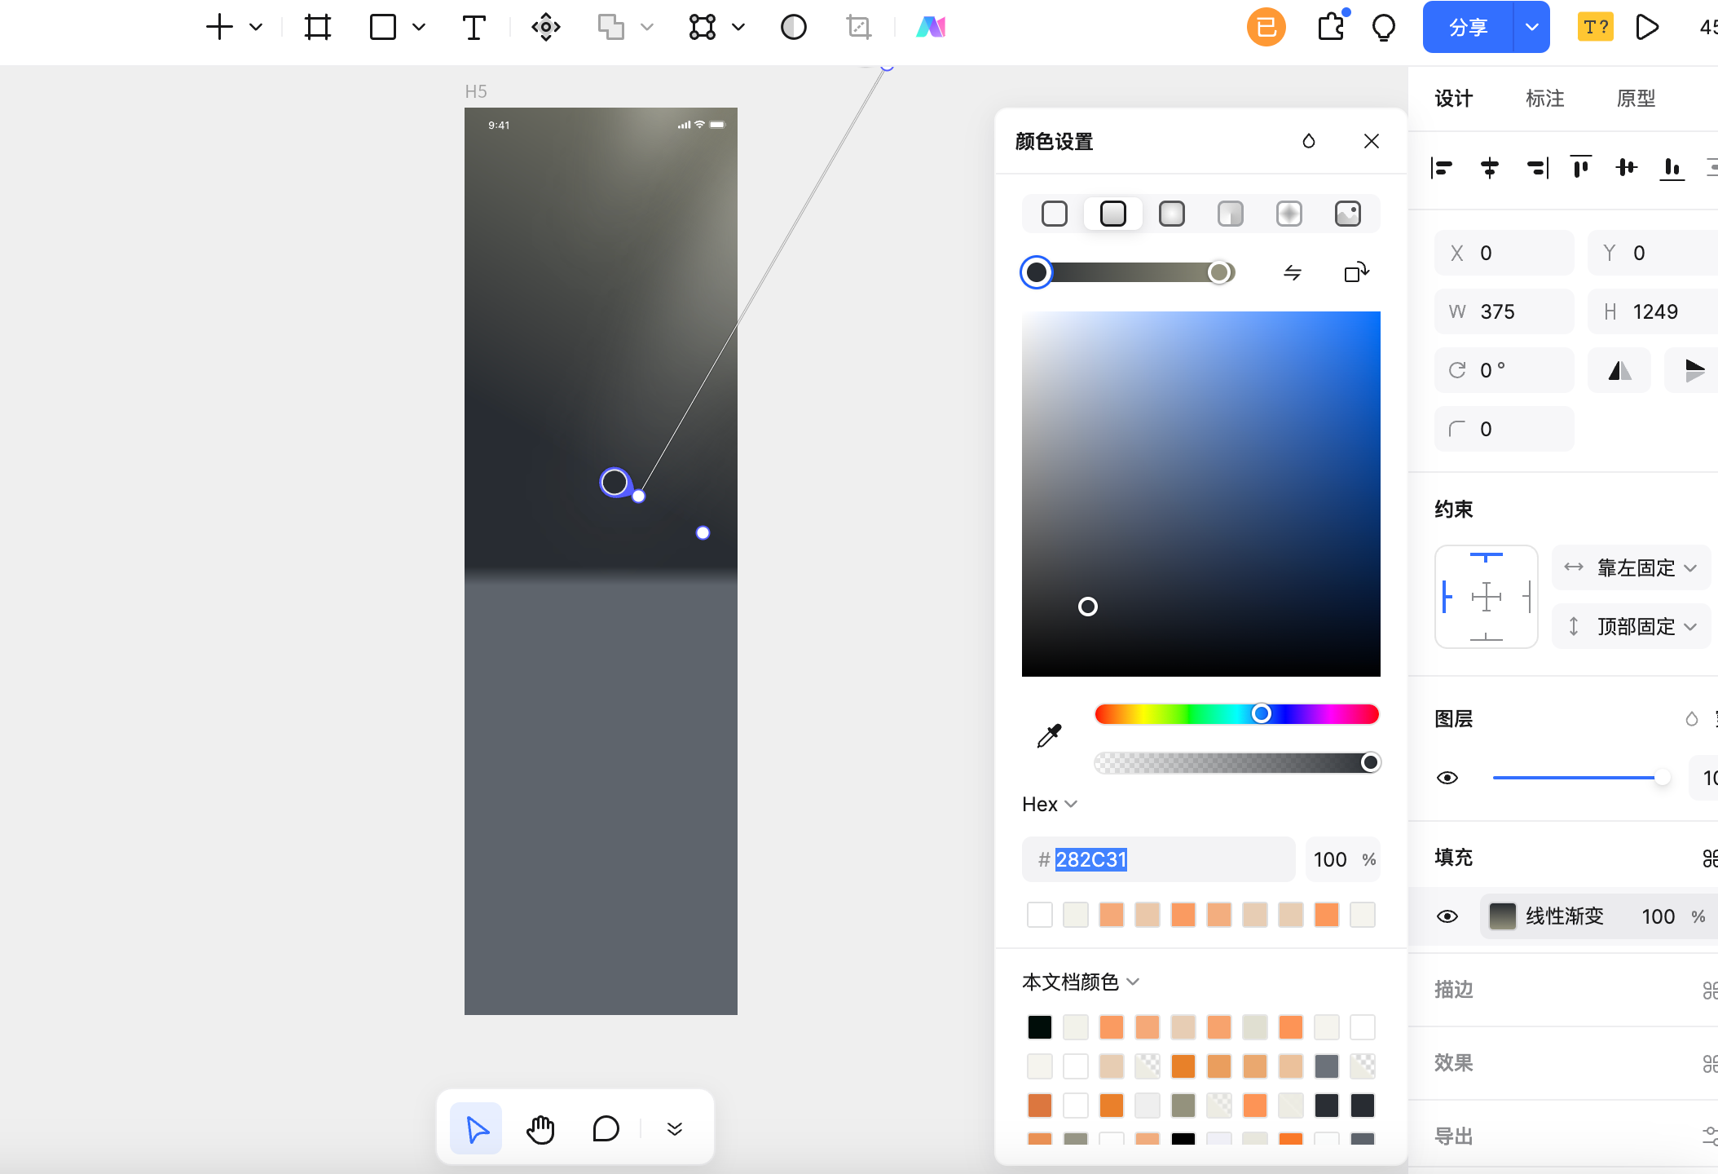Switch to the 标注 tab
1718x1174 pixels.
pyautogui.click(x=1544, y=99)
